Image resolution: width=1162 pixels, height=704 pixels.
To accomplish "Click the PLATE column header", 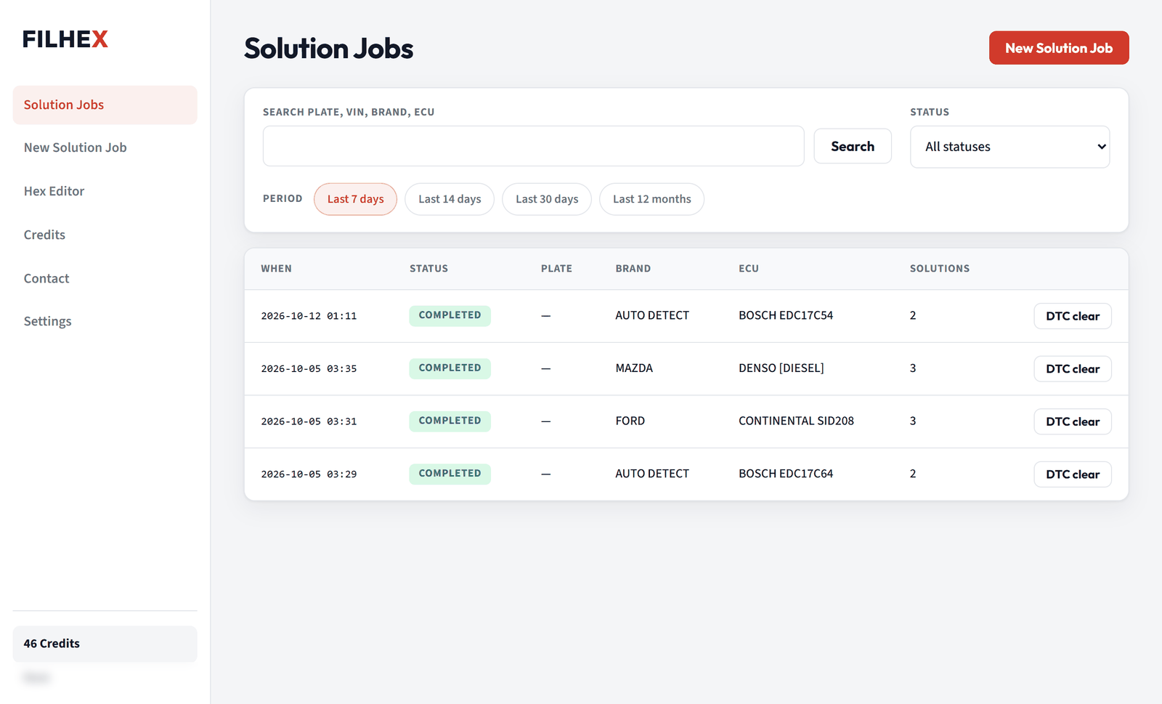I will [556, 269].
